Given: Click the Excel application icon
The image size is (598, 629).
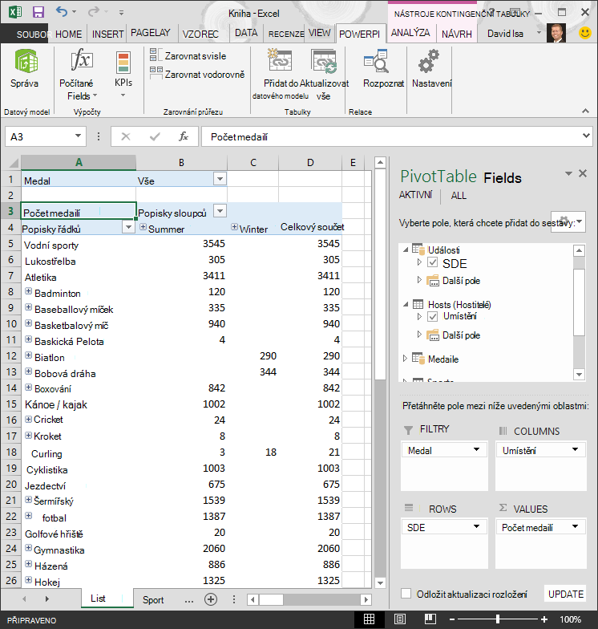Looking at the screenshot, I should click(14, 11).
